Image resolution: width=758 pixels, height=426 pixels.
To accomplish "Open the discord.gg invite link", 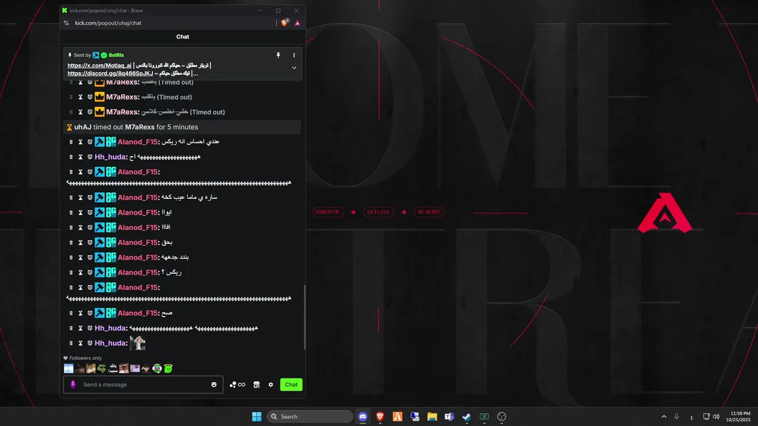I will click(110, 73).
